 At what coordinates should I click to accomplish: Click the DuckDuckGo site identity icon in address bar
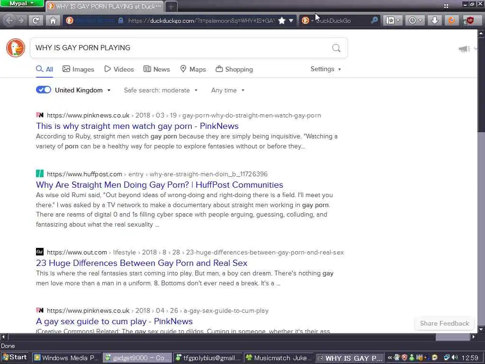coord(70,20)
